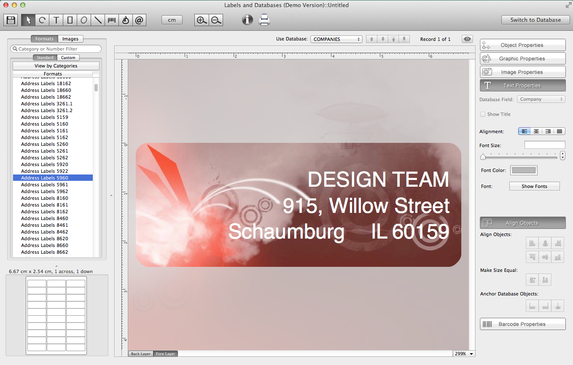Viewport: 573px width, 365px height.
Task: Toggle the eye preview button
Action: click(467, 39)
